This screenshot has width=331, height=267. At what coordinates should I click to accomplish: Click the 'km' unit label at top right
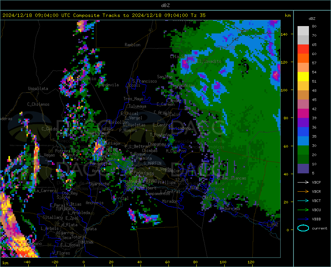coord(288,15)
